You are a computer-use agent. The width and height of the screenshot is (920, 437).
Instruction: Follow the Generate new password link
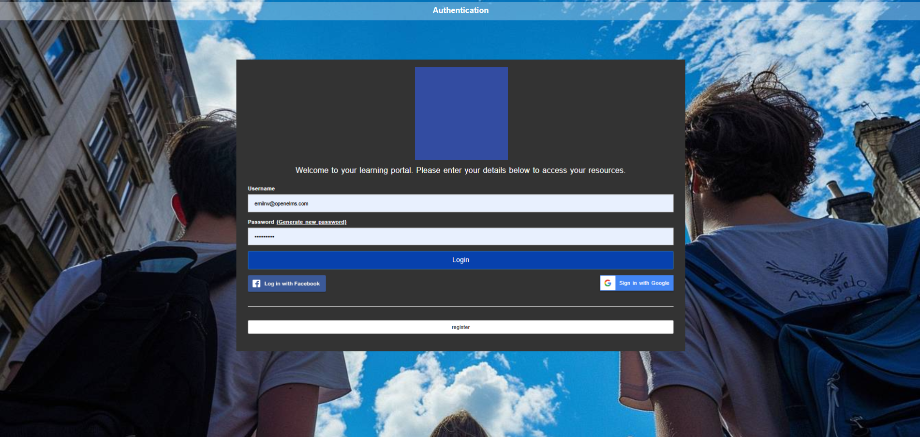(x=312, y=222)
